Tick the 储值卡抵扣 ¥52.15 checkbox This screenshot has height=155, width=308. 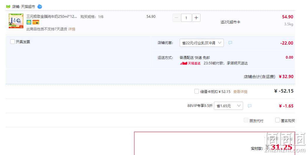(x=196, y=91)
